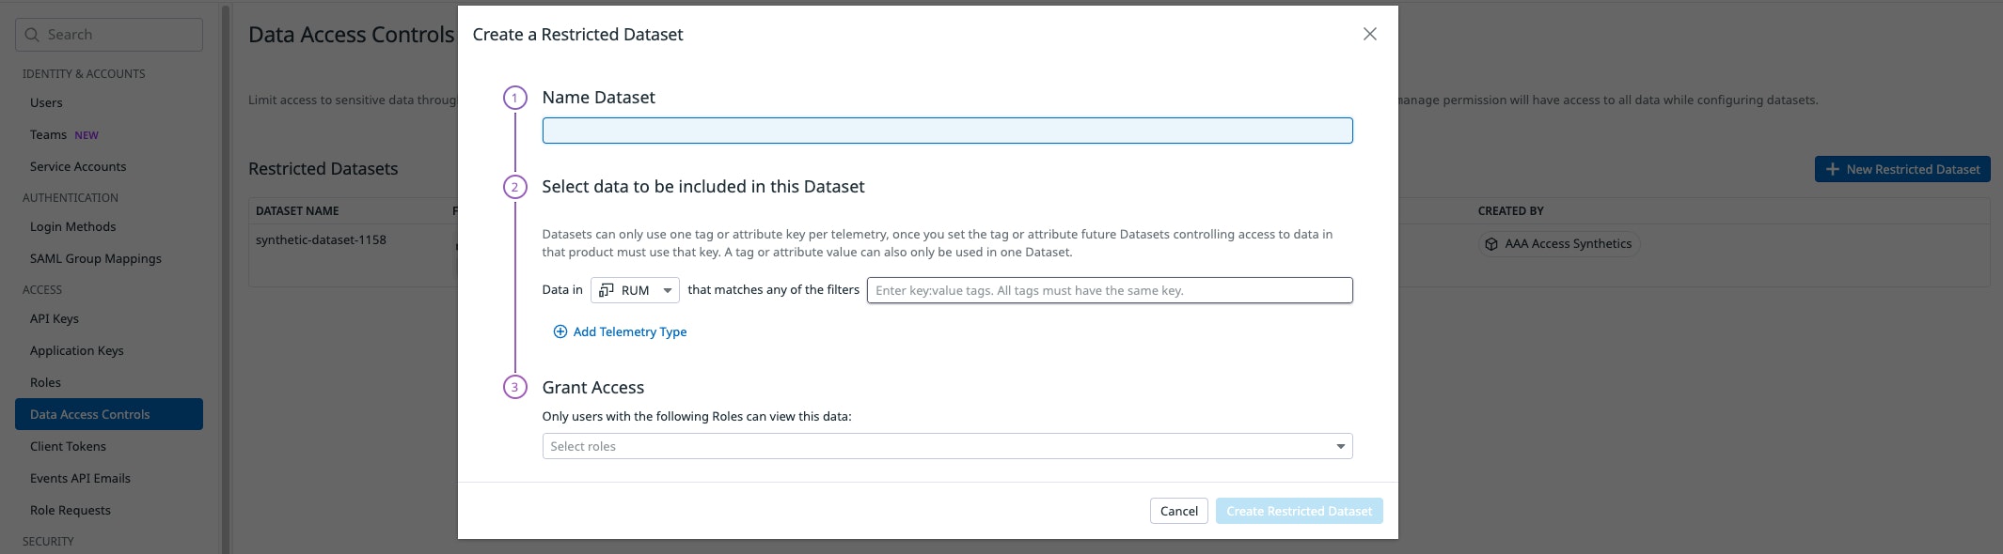Go to API Keys in sidebar
The width and height of the screenshot is (2003, 554).
tap(55, 318)
